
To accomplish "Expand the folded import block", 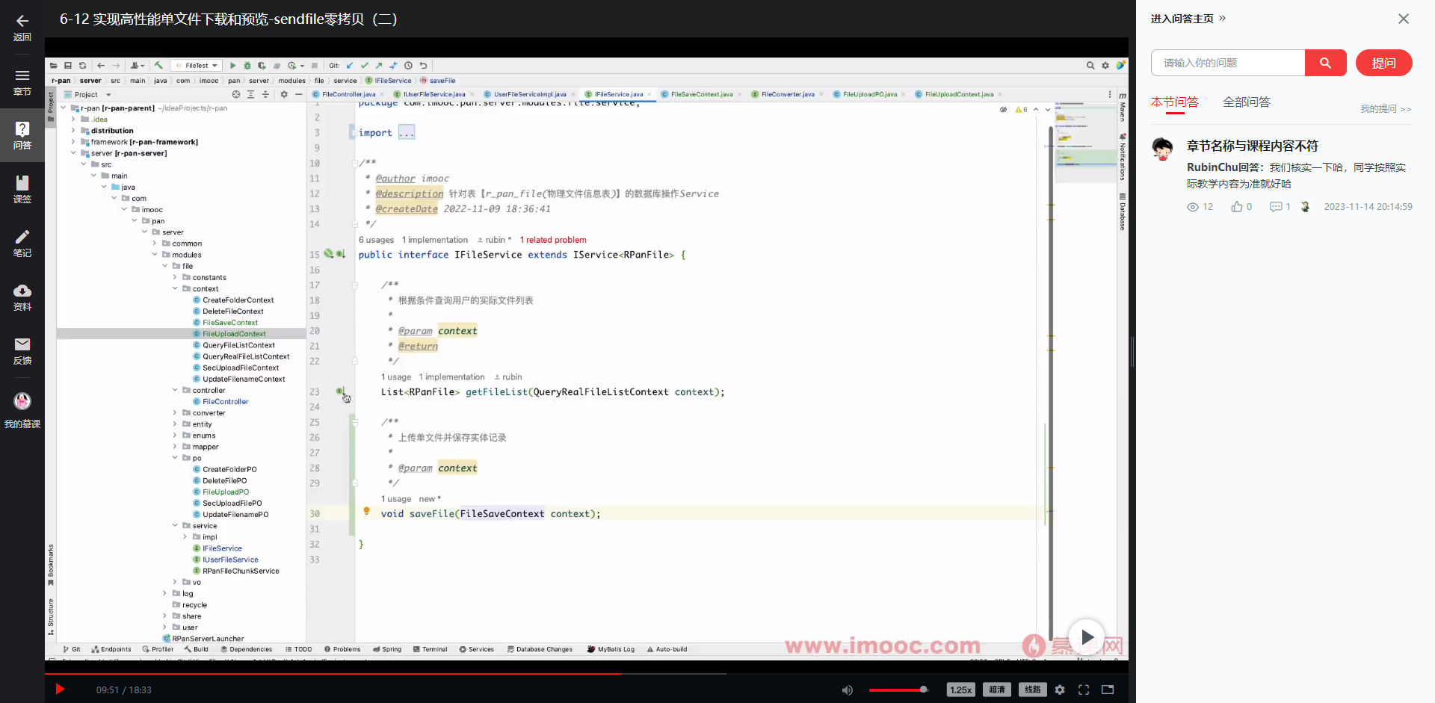I will [407, 133].
